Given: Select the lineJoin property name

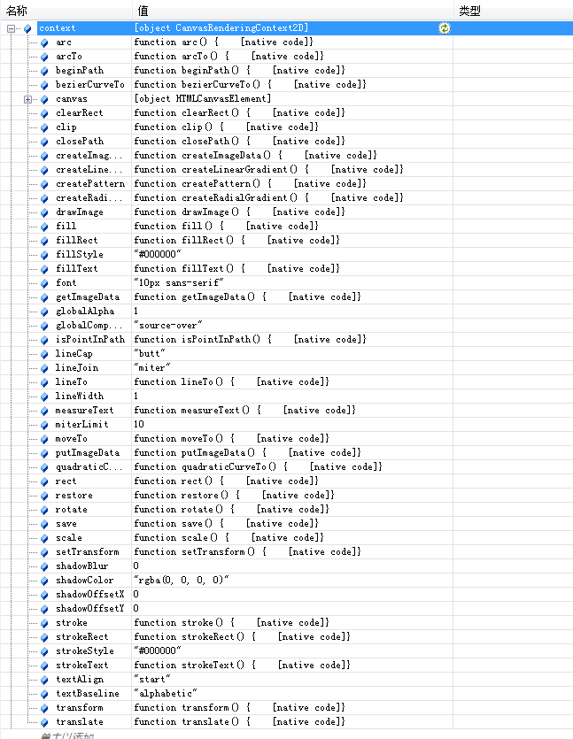Looking at the screenshot, I should [77, 367].
